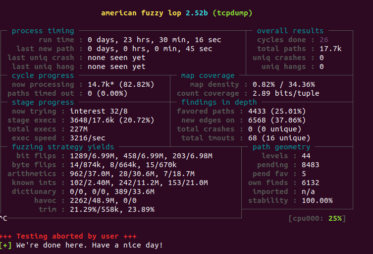373x254 pixels.
Task: Select now processing value 14.7k* (82.82%)
Action: pyautogui.click(x=121, y=84)
